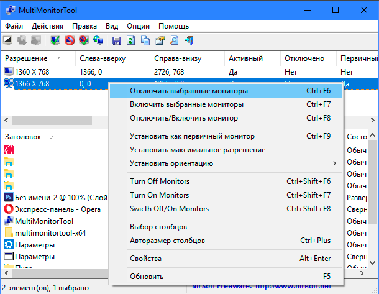This screenshot has width=379, height=294.
Task: Click the multimonitortool-x64 folder icon
Action: coord(9,232)
